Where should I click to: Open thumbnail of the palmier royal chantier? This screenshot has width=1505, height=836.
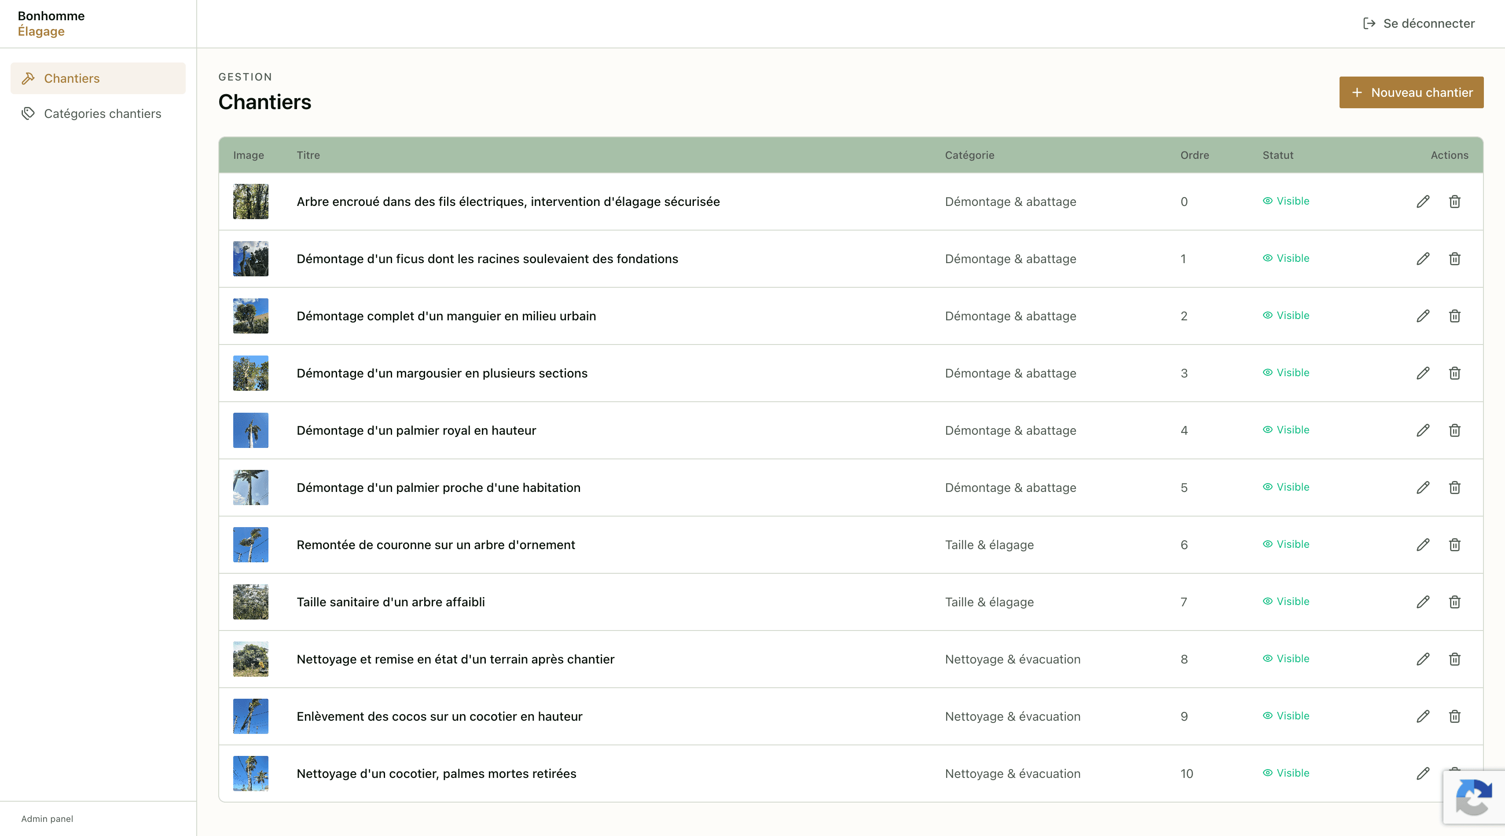coord(251,431)
